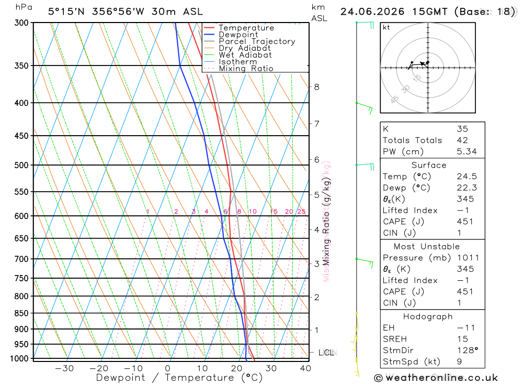Viewport: 523px width, 384px height.
Task: Select the 'Isotherm' legend label
Action: point(238,61)
